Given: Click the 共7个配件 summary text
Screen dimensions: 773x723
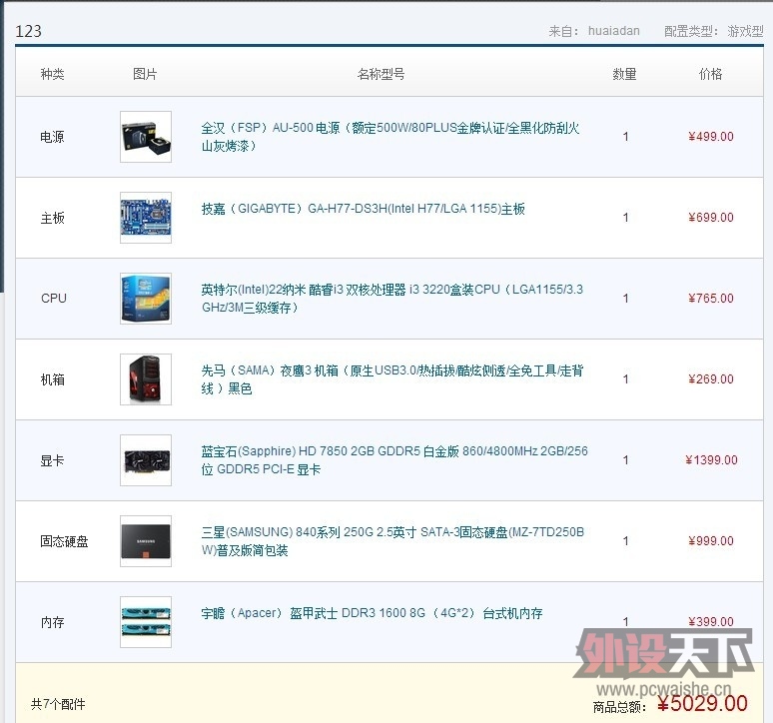Looking at the screenshot, I should (x=58, y=704).
